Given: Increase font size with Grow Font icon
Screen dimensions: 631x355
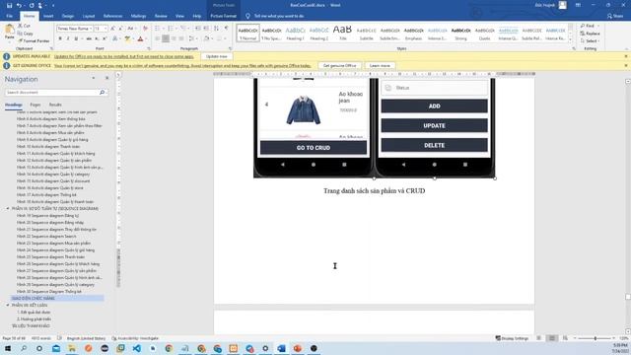Looking at the screenshot, I should (112, 29).
